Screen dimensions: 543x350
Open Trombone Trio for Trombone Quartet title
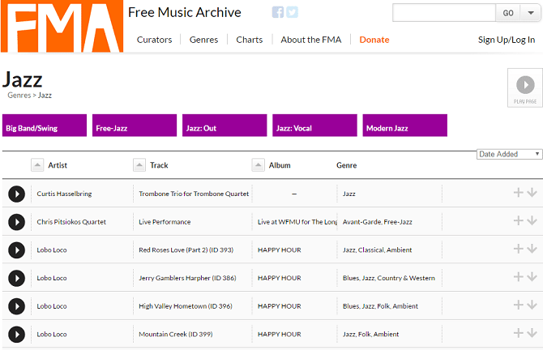(194, 194)
